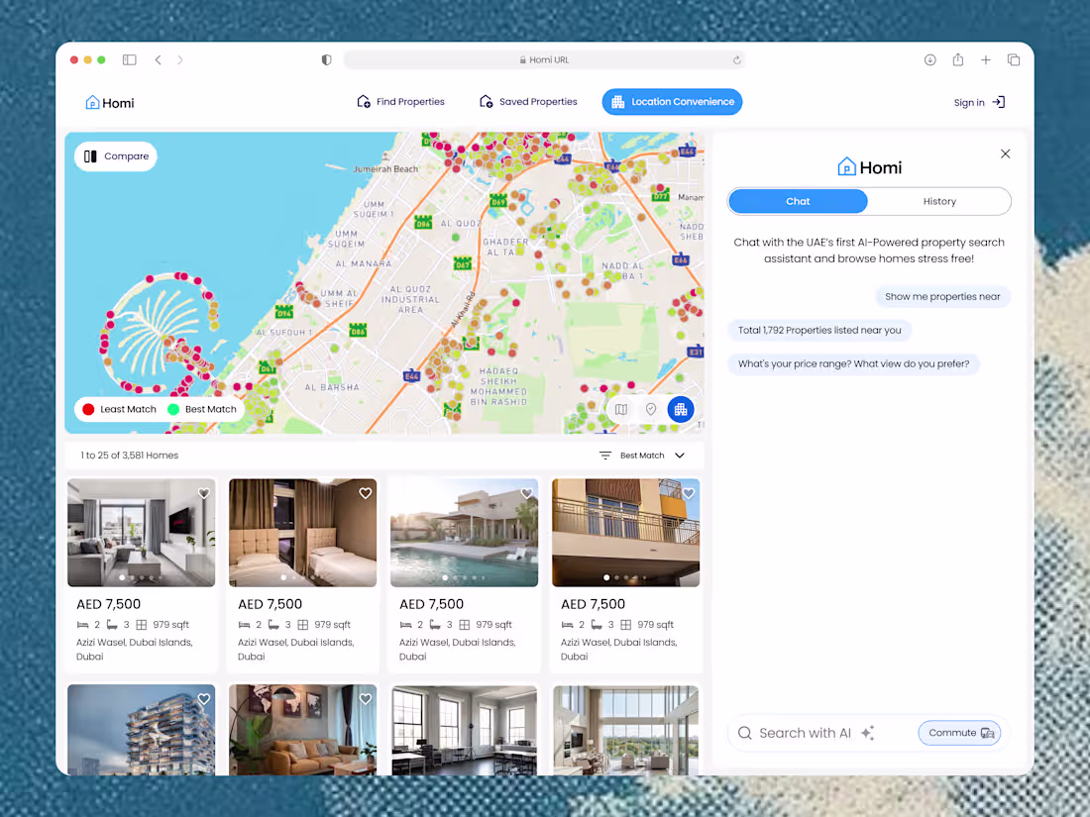Click Jumeirah Beach label on map

[385, 168]
